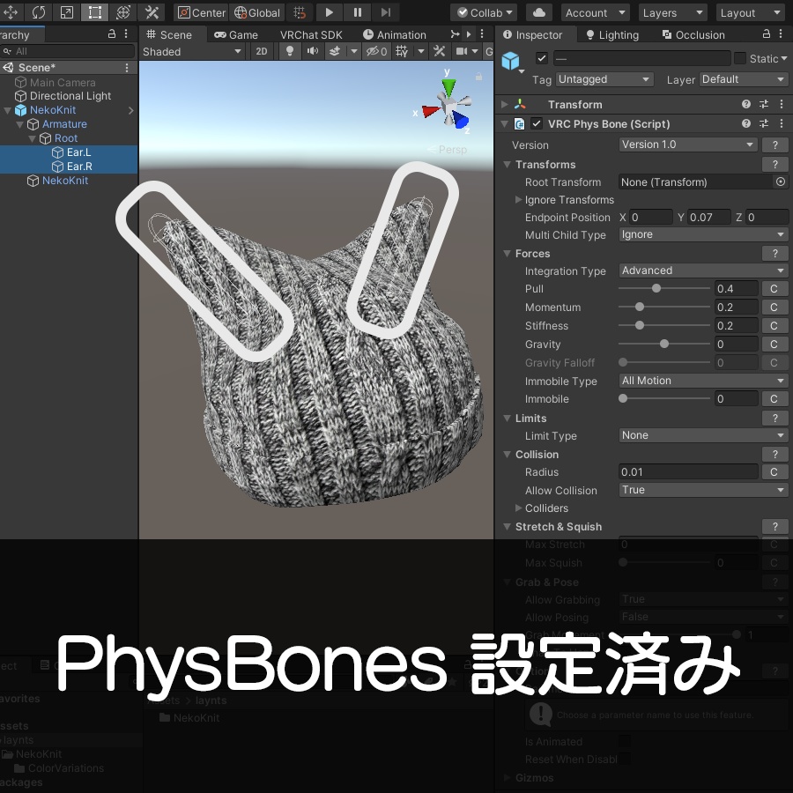Toggle grid snapping icon
793x793 pixels.
coord(300,12)
